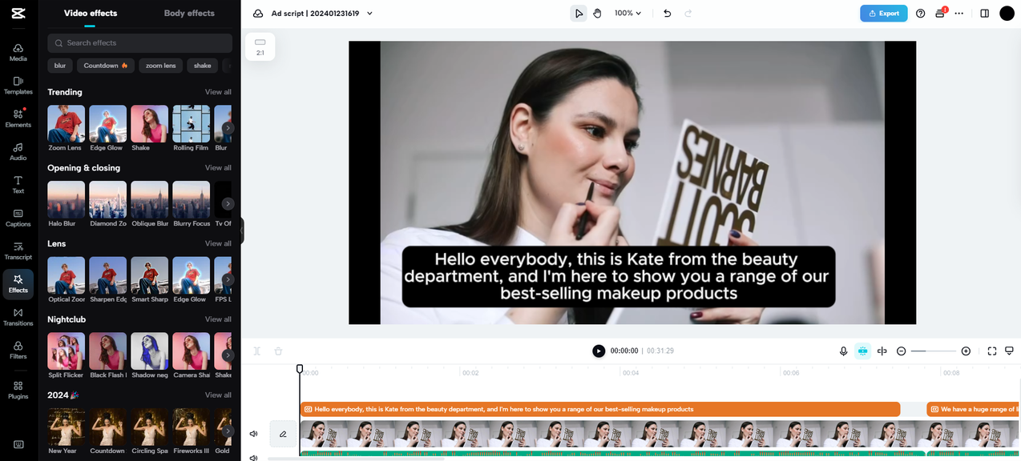Zoom in the timeline
This screenshot has width=1021, height=461.
pyautogui.click(x=966, y=351)
